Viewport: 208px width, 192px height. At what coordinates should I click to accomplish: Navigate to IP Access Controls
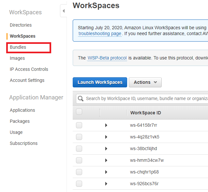[29, 69]
